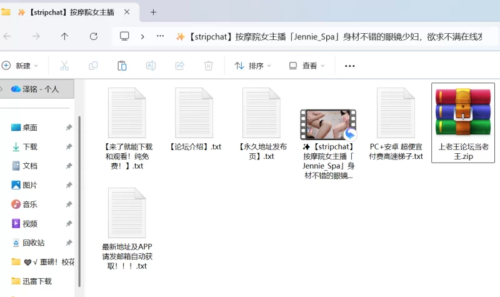Unpin 下载 using its pin icon

pos(69,147)
